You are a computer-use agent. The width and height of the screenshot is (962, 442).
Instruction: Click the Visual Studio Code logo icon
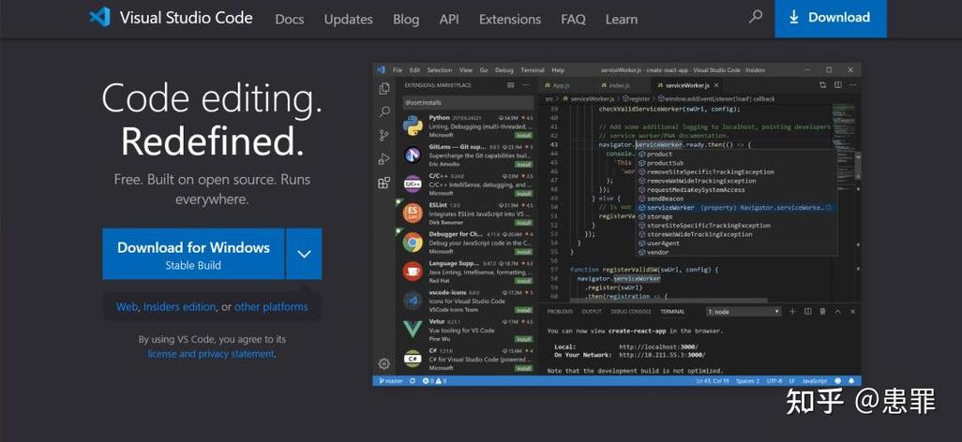100,17
